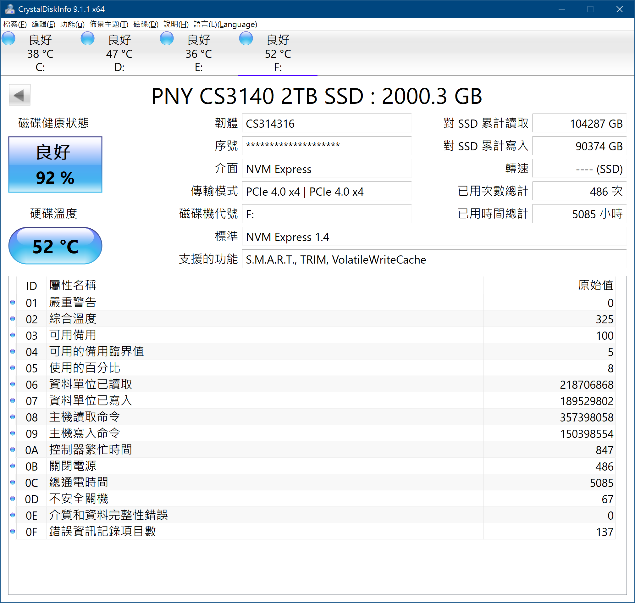635x603 pixels.
Task: Open the 磁碟(D) menu
Action: 146,25
